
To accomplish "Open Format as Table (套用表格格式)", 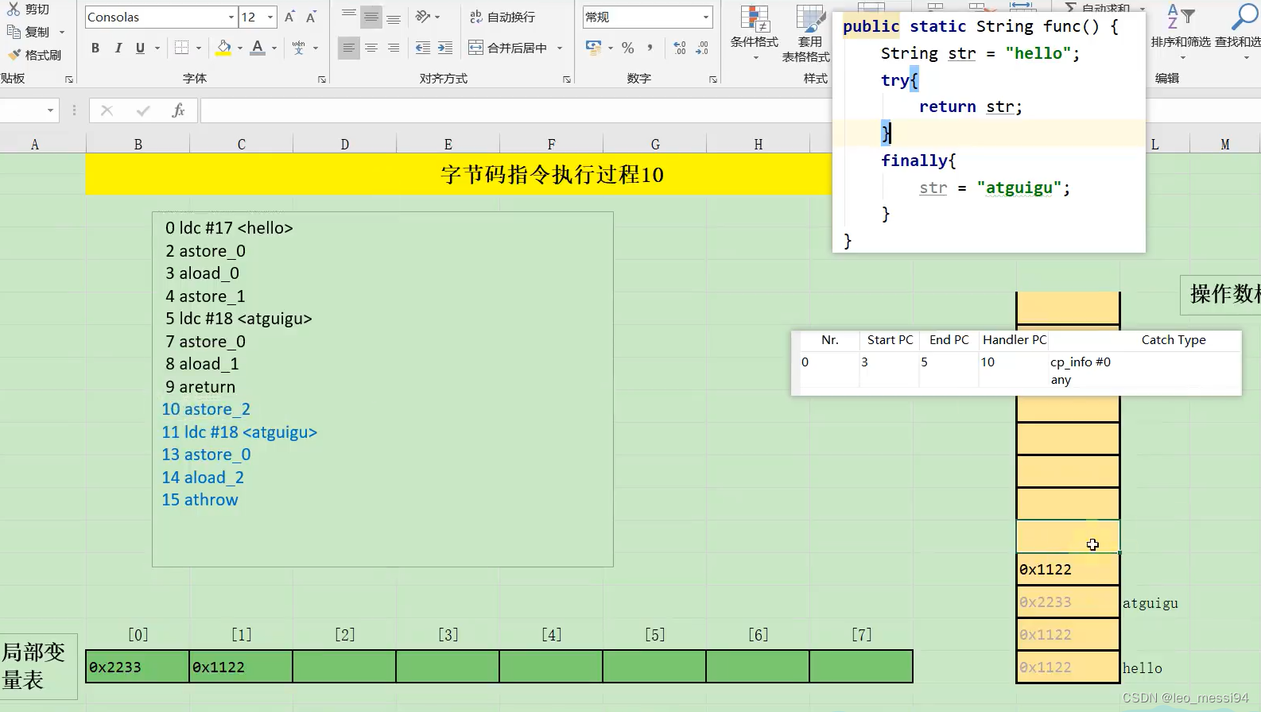I will [x=806, y=33].
